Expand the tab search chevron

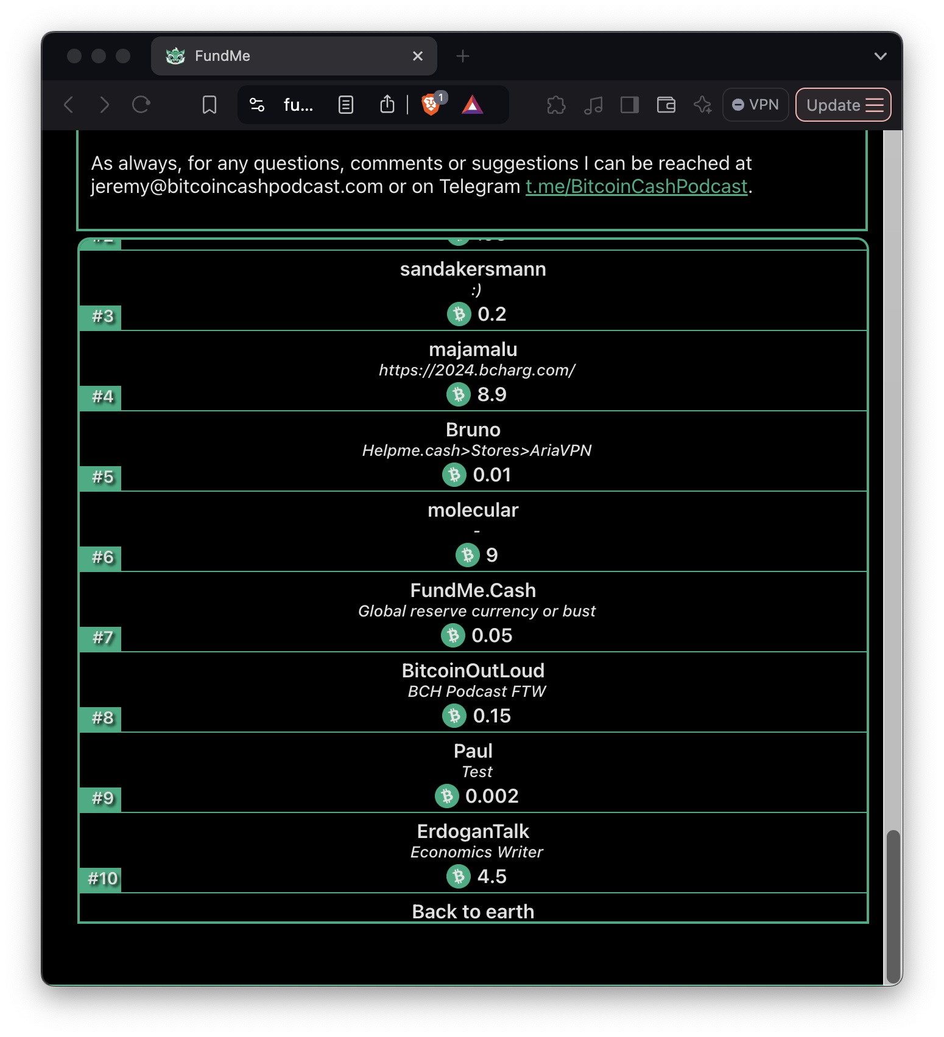point(880,56)
